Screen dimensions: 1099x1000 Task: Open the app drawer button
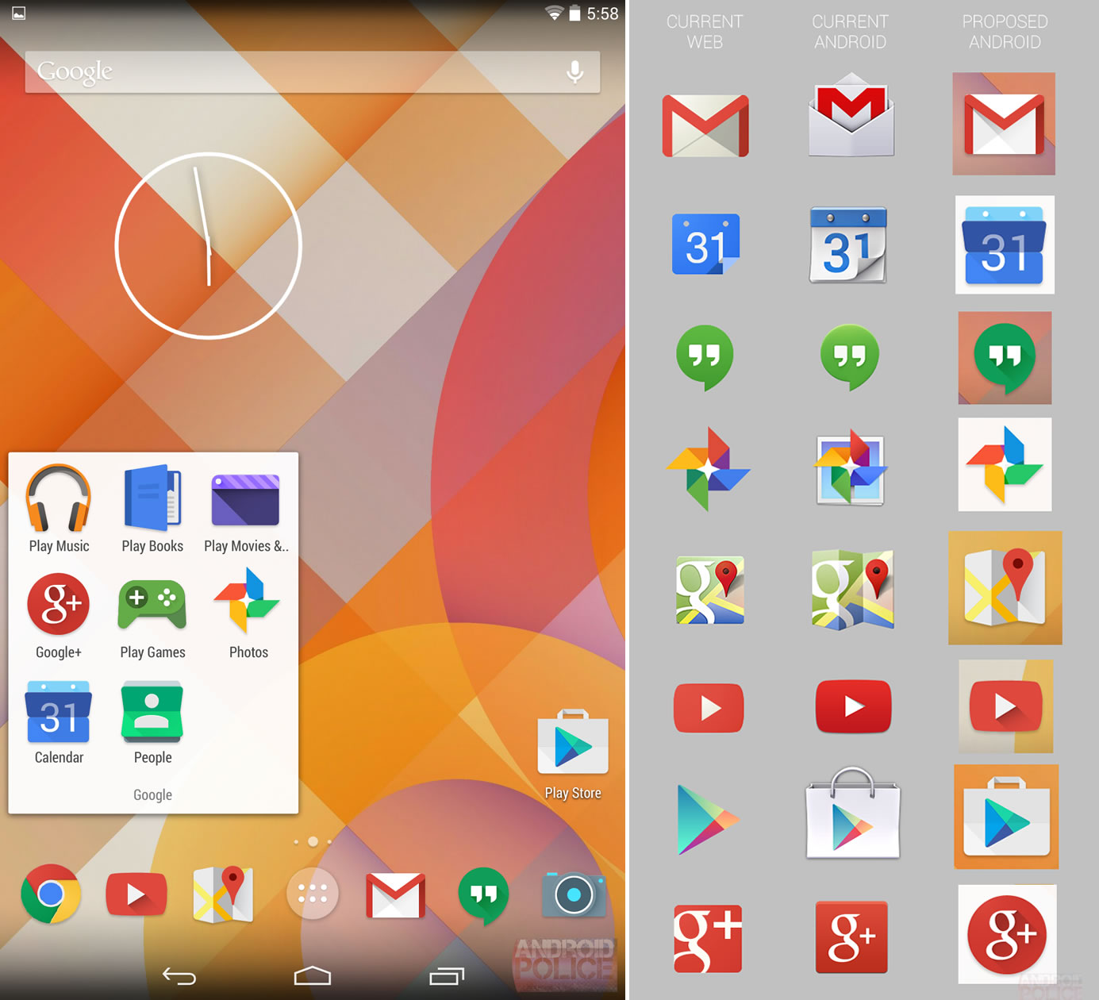pyautogui.click(x=313, y=894)
